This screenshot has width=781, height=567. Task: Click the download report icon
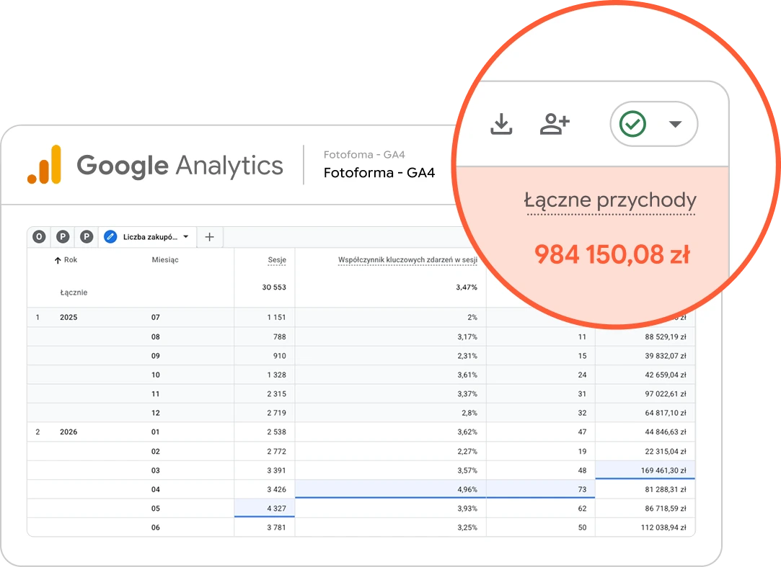point(501,124)
